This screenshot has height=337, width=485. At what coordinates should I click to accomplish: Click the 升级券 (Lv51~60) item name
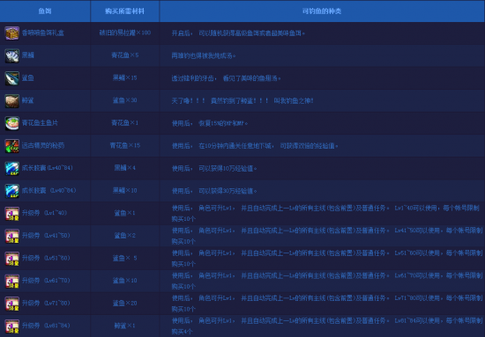click(46, 259)
